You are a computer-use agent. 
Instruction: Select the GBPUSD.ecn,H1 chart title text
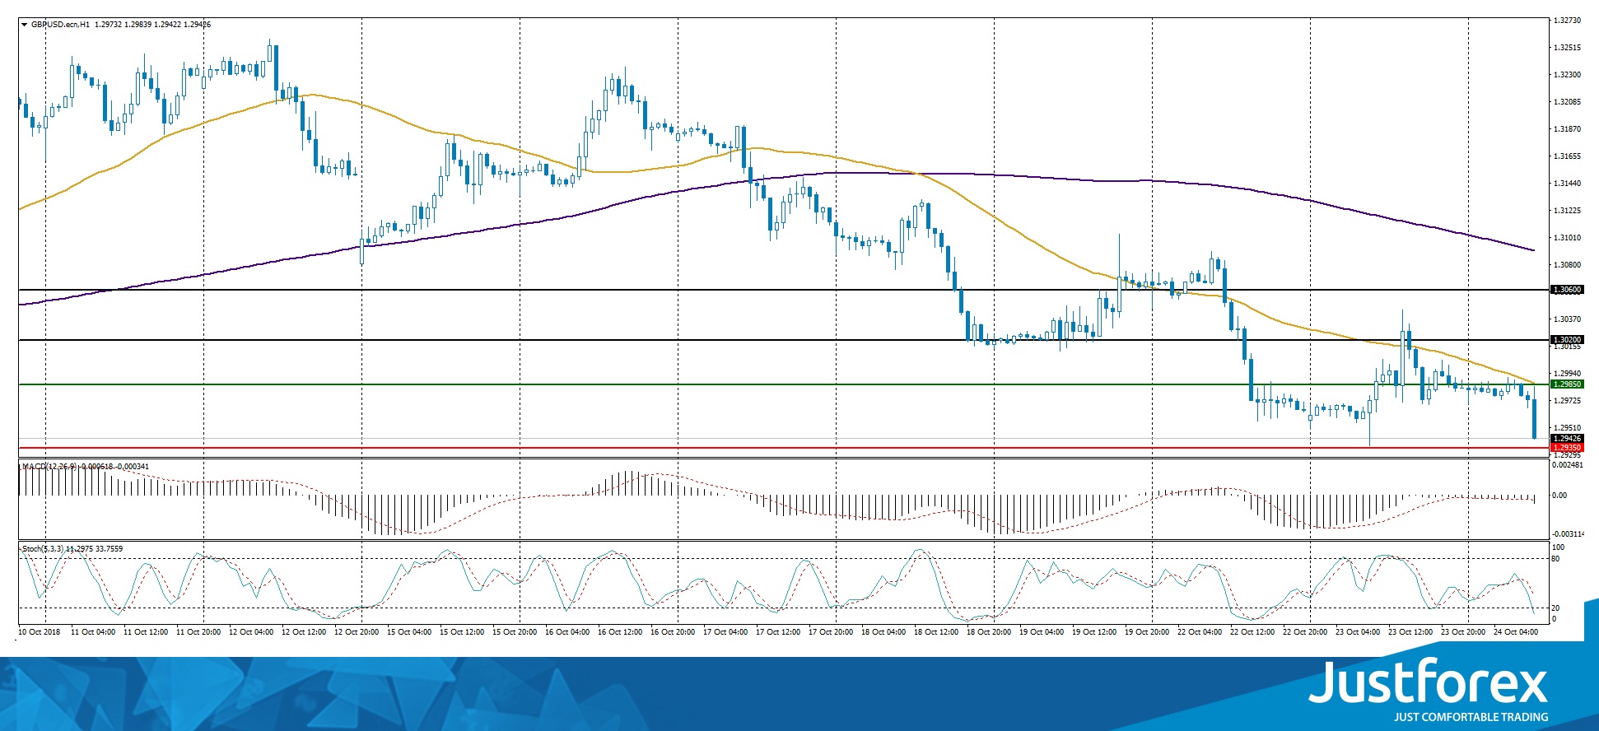61,25
